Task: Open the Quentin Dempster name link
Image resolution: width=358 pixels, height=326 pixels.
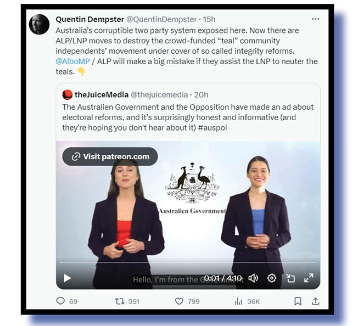Action: coord(90,19)
